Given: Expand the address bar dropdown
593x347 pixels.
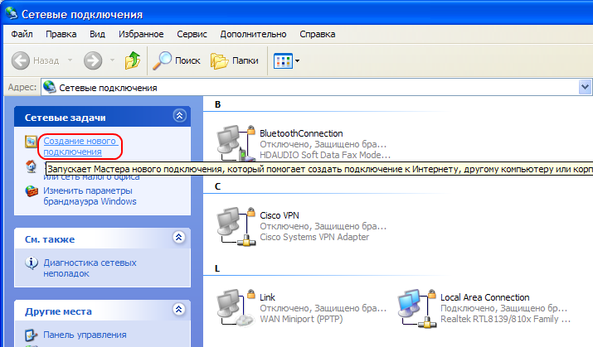Looking at the screenshot, I should coord(586,87).
